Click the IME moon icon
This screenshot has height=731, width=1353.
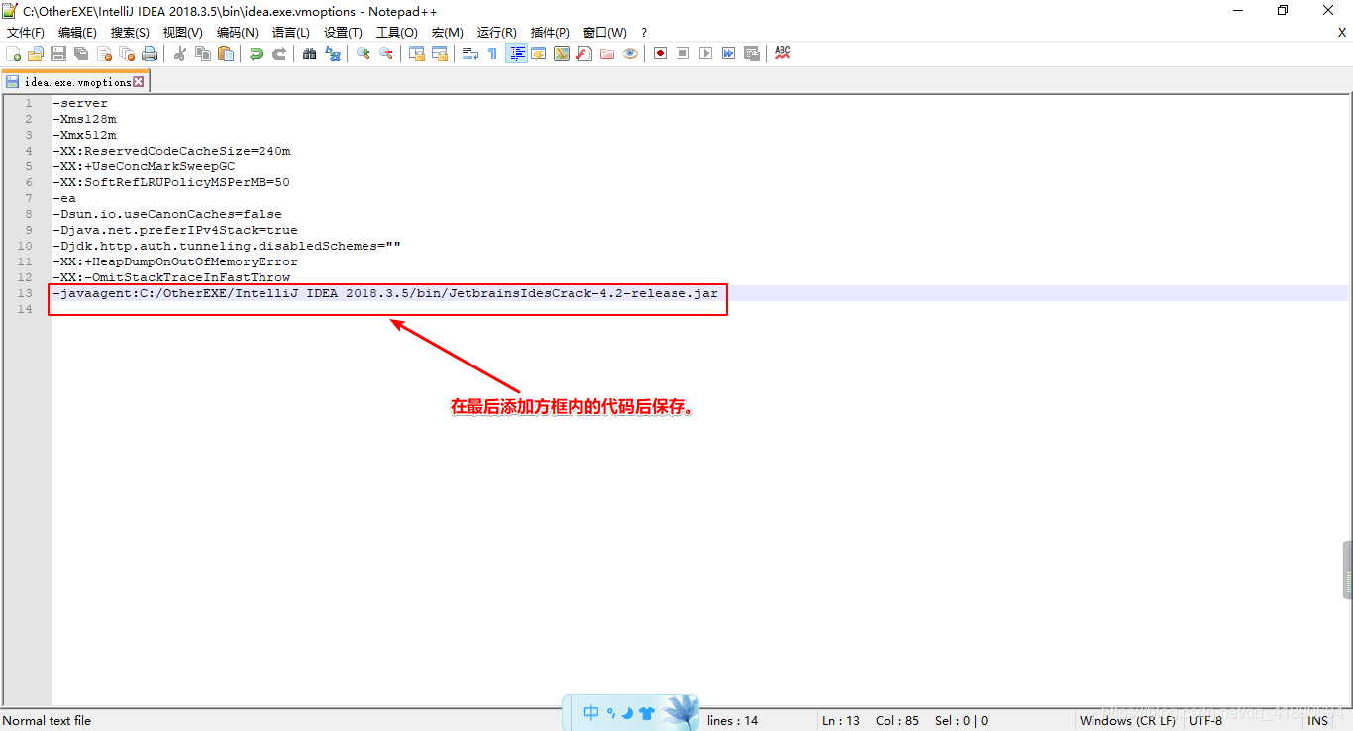click(x=627, y=713)
